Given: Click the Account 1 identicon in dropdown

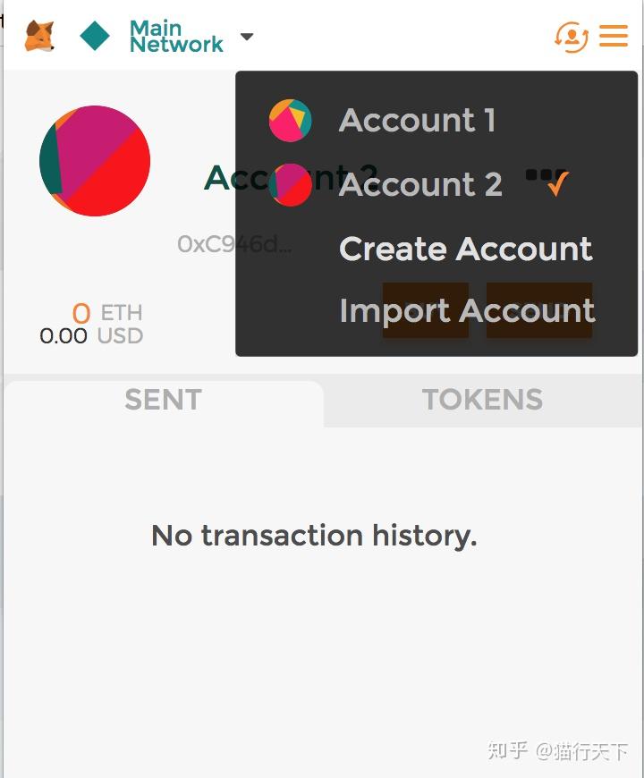Looking at the screenshot, I should tap(290, 121).
